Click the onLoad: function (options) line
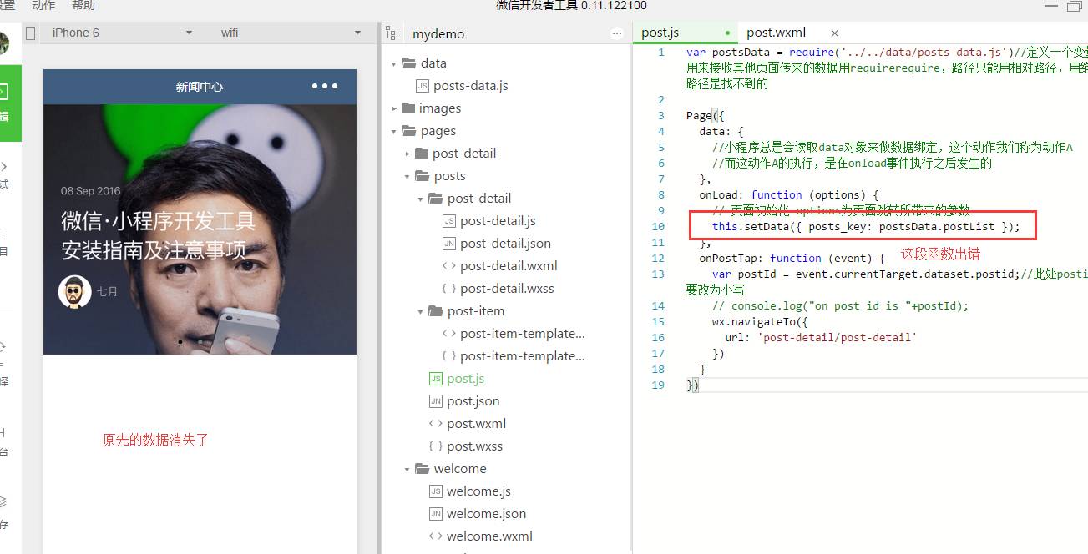The image size is (1088, 554). (789, 194)
